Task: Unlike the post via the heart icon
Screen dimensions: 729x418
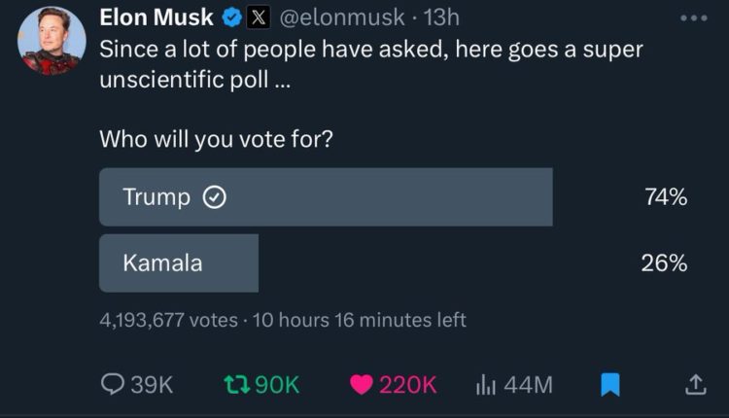Action: [x=362, y=384]
